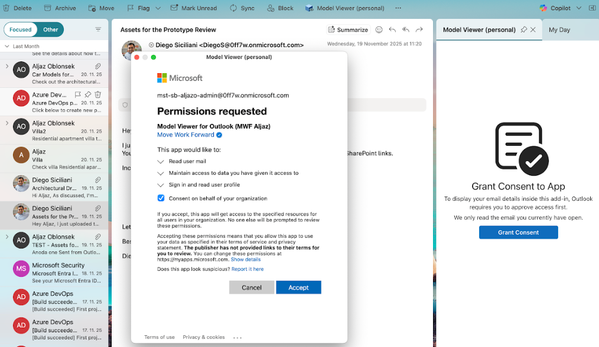
Task: Open the mail list filter icon
Action: (x=98, y=30)
